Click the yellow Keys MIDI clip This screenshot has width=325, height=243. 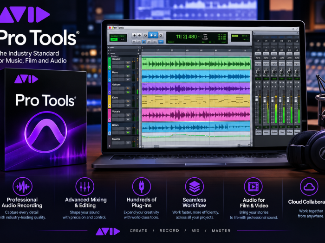[x=196, y=101]
